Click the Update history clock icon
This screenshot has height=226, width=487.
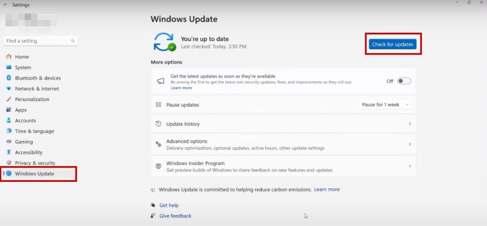158,124
